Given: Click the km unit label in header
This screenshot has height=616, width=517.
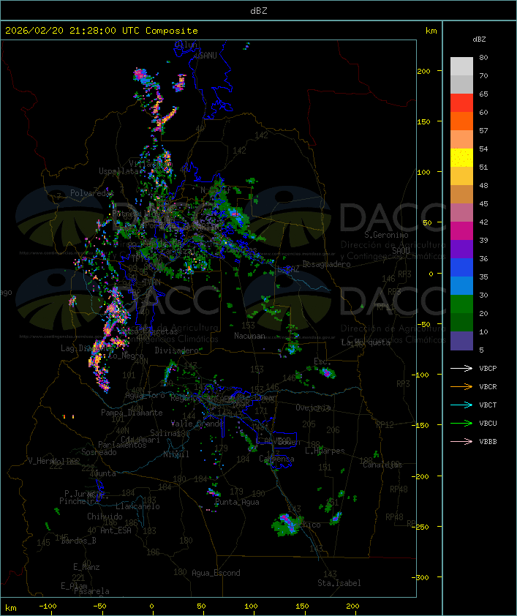Looking at the screenshot, I should point(431,31).
